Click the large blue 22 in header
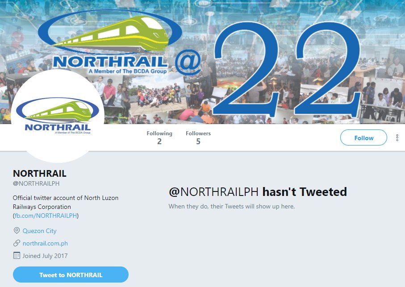 286,70
